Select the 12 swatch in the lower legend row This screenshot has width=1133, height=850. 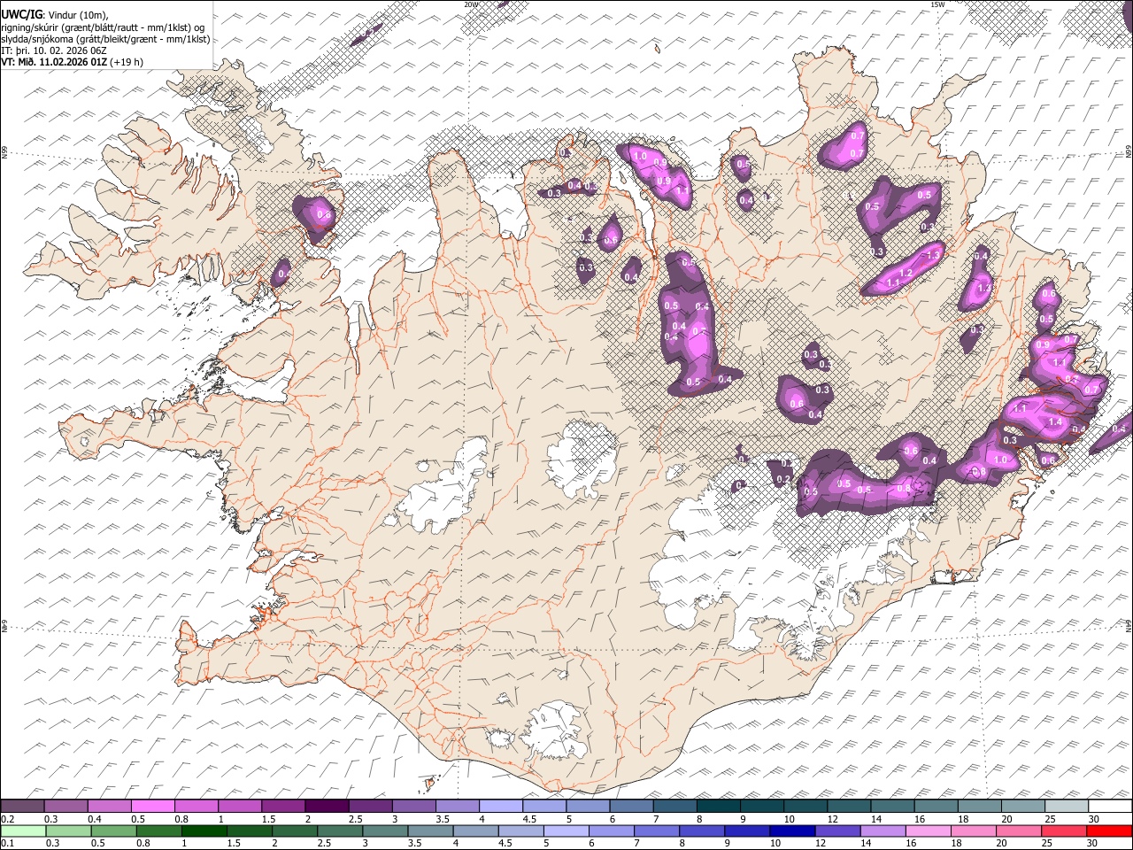pyautogui.click(x=838, y=831)
